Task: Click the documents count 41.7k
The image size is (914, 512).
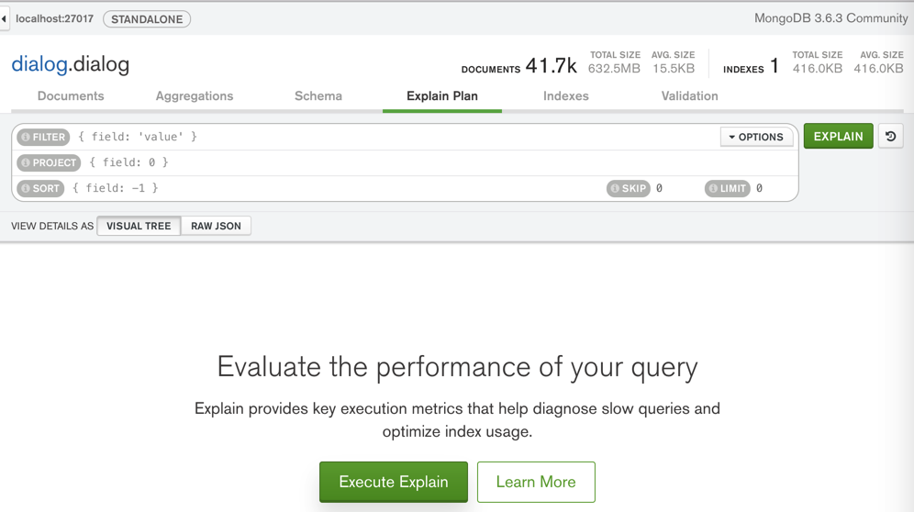Action: (x=551, y=65)
